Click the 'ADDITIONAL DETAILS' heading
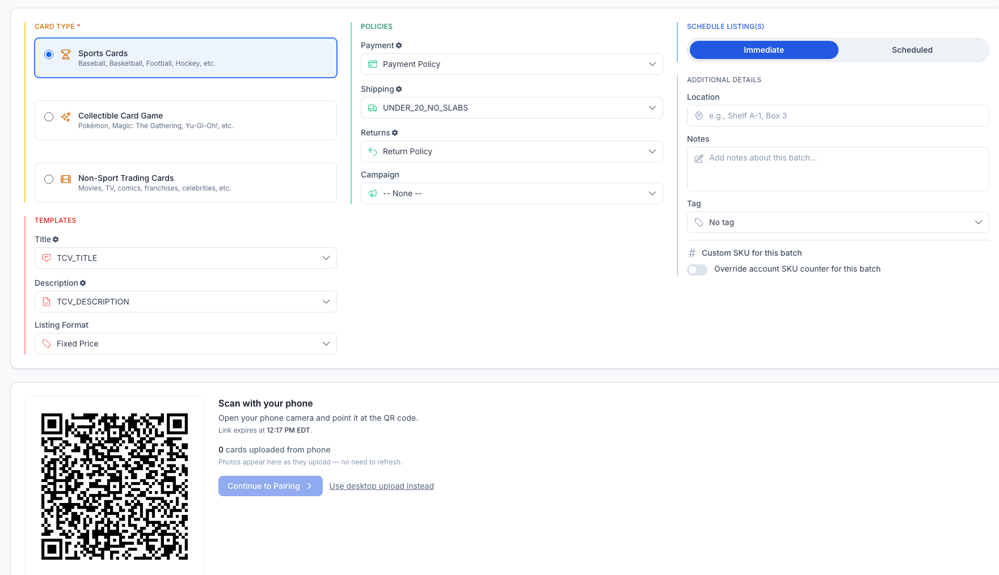 point(724,80)
